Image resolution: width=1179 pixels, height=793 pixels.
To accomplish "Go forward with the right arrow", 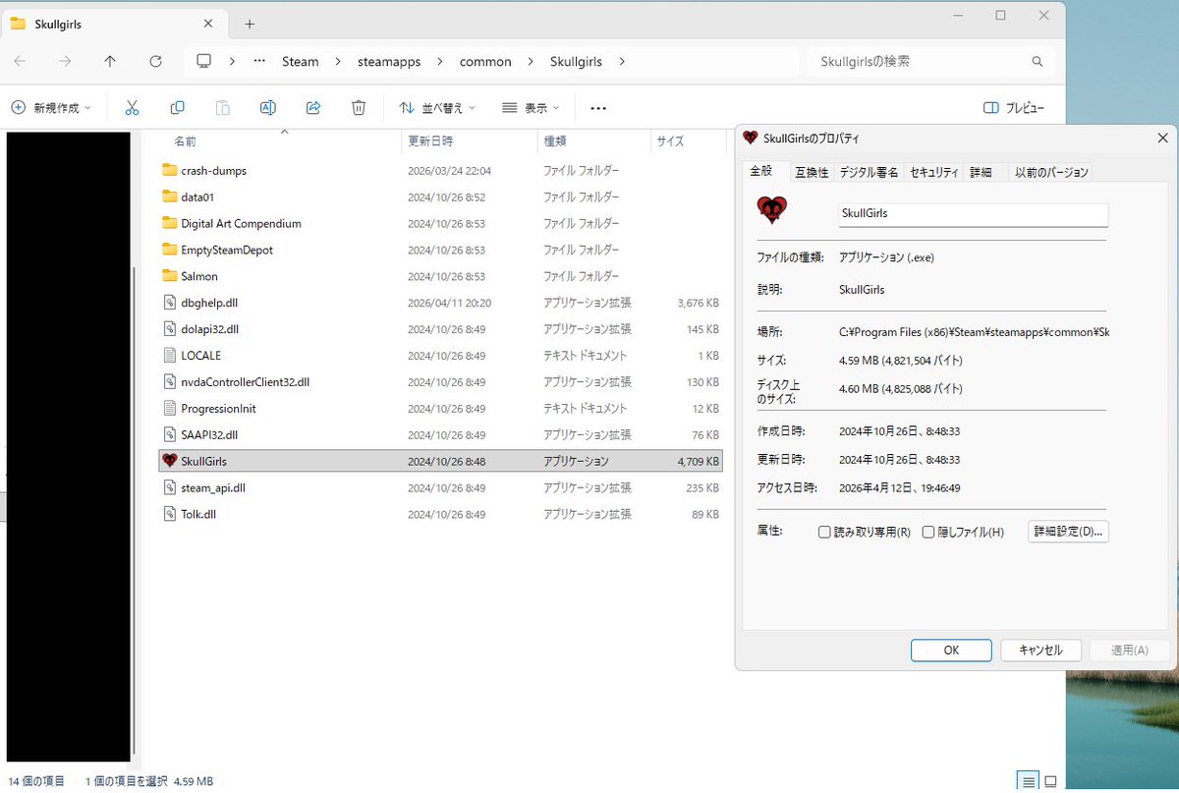I will coord(65,61).
